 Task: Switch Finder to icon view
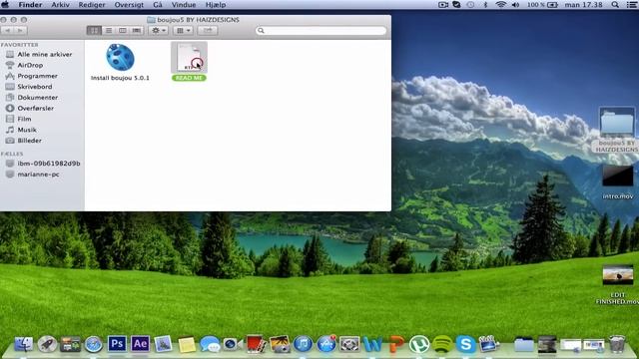(94, 31)
